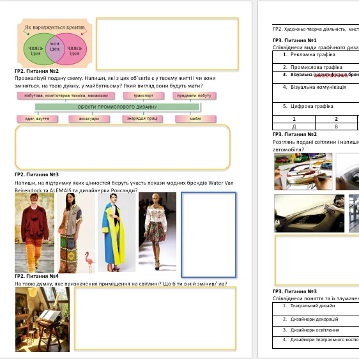Select the car sketch drawing photo
359x359 pixels.
[x=303, y=171]
